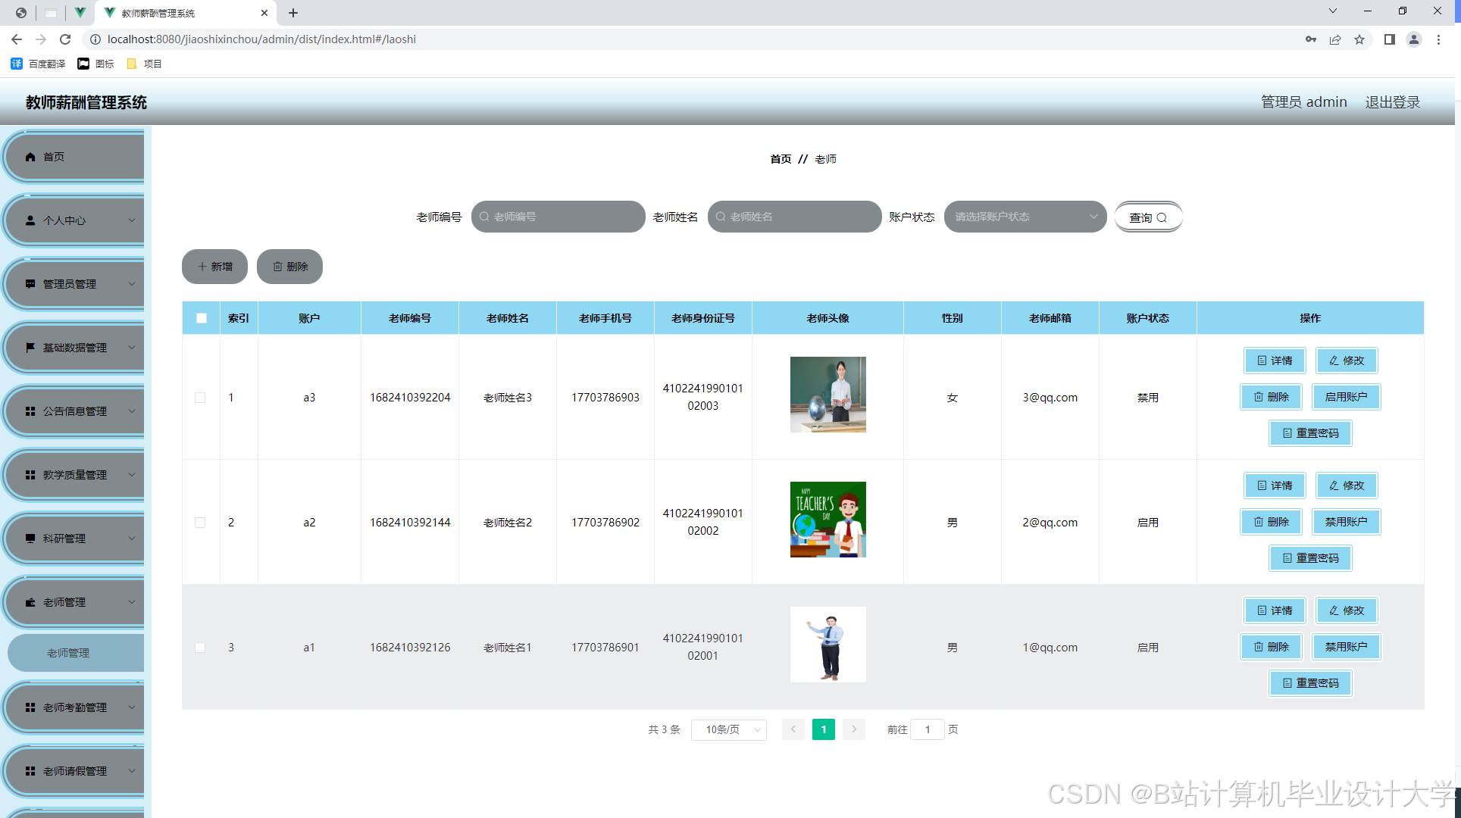
Task: Open the 老师考勤管理 sidebar menu
Action: coord(76,707)
